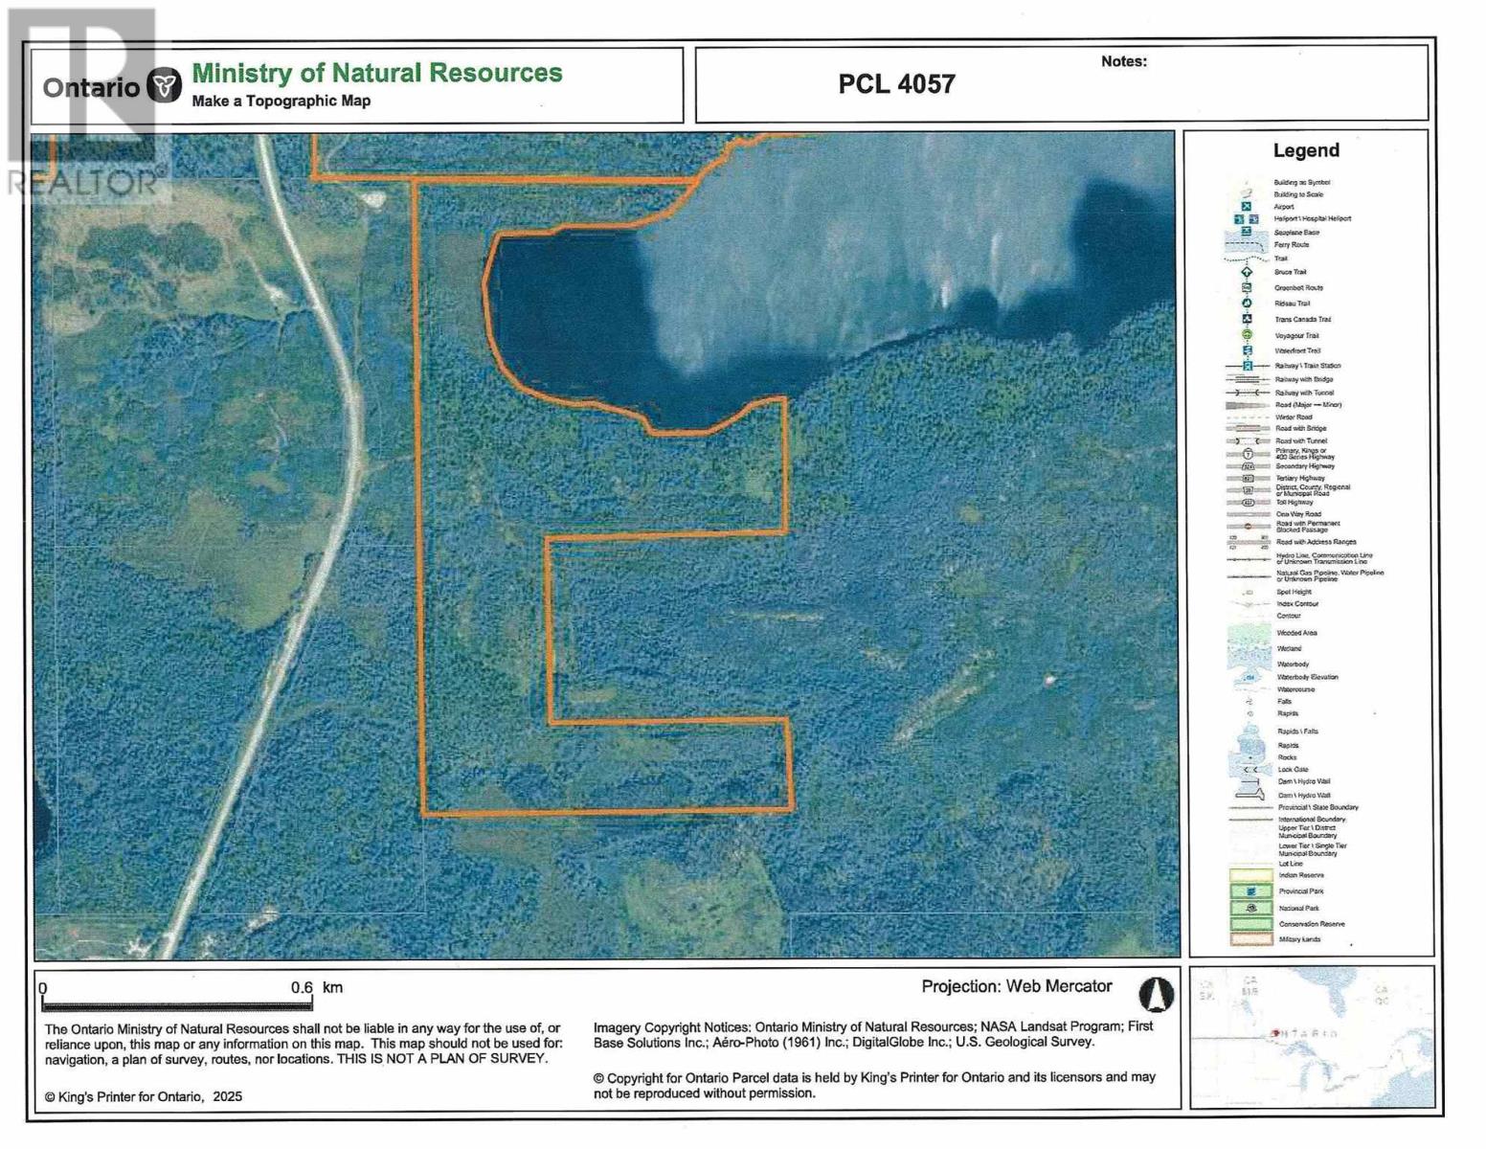Click the Railway Train Station legend icon
This screenshot has width=1486, height=1149.
[x=1248, y=365]
